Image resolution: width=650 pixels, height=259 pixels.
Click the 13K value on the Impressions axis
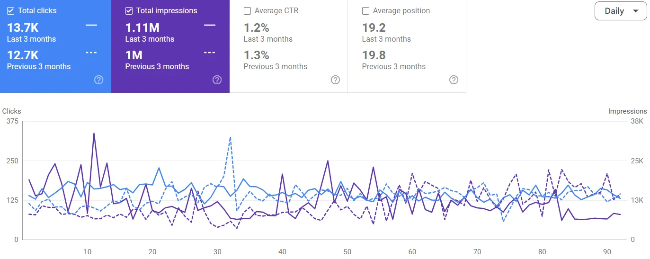(637, 200)
